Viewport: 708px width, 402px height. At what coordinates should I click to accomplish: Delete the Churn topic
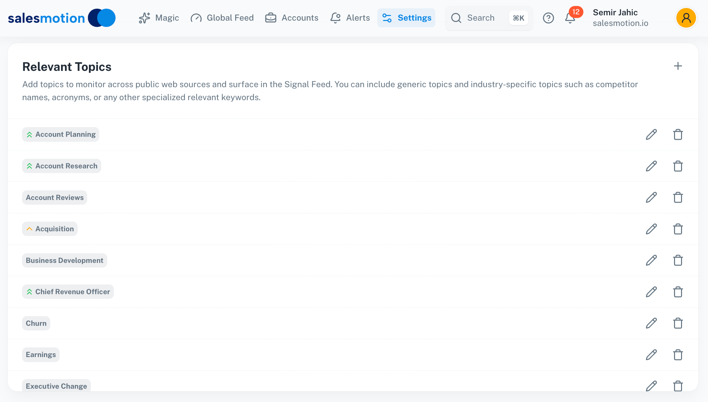click(x=678, y=323)
